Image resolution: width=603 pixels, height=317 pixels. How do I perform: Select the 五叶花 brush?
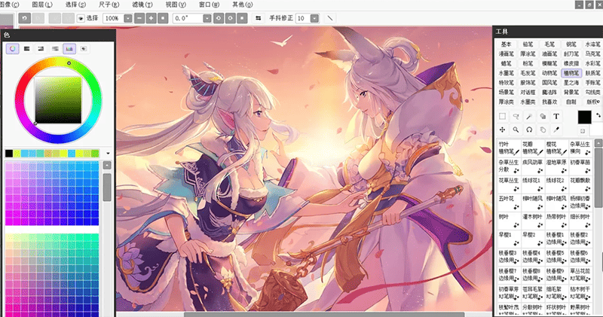pyautogui.click(x=509, y=202)
